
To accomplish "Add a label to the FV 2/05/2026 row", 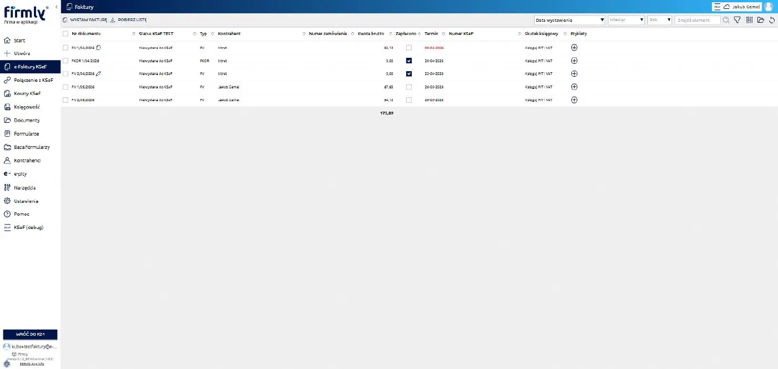I will 574,100.
